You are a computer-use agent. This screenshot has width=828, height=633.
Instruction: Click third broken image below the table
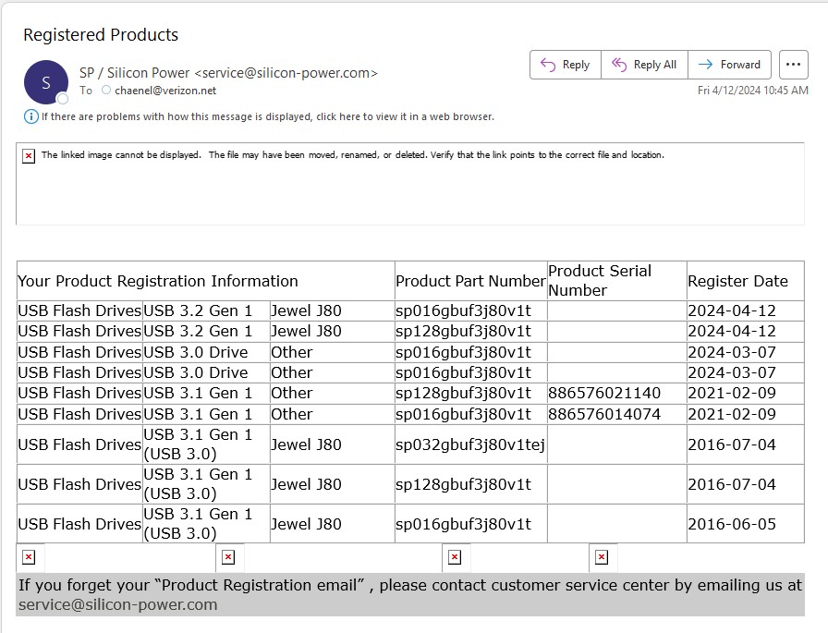[454, 557]
